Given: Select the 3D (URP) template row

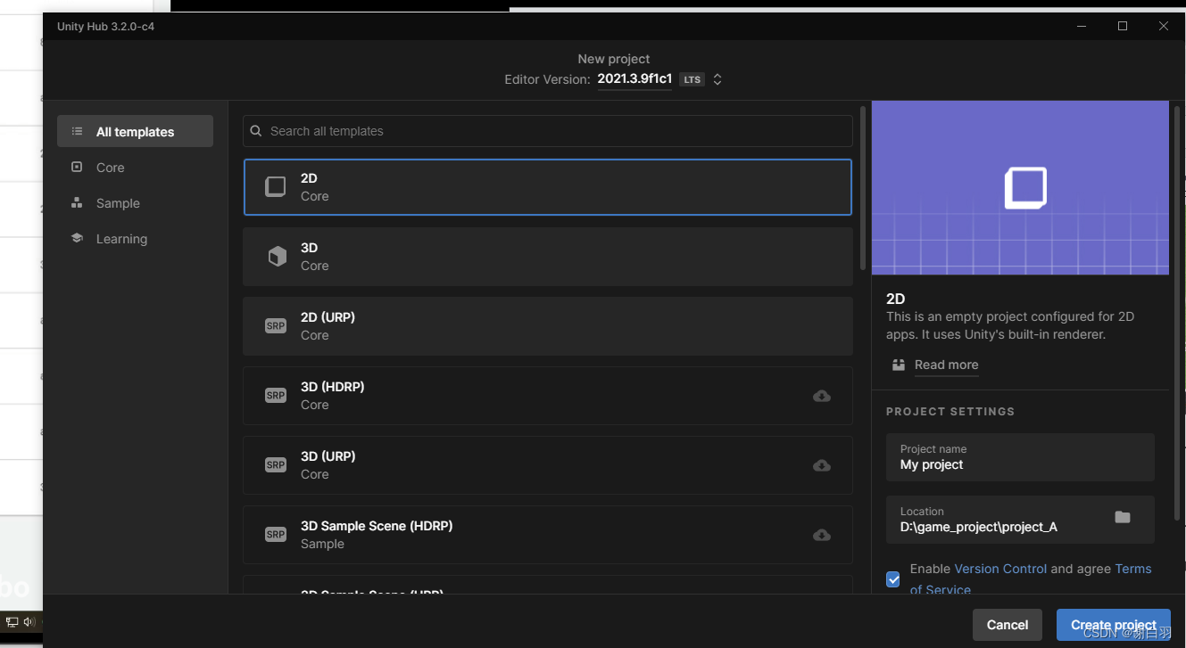Looking at the screenshot, I should click(x=548, y=465).
